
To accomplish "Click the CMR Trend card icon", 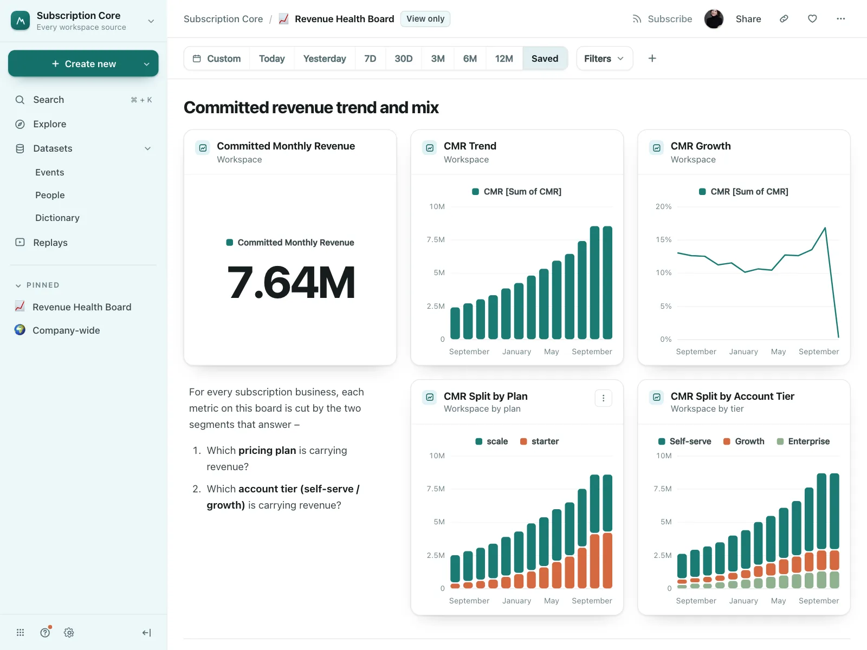I will (x=430, y=147).
